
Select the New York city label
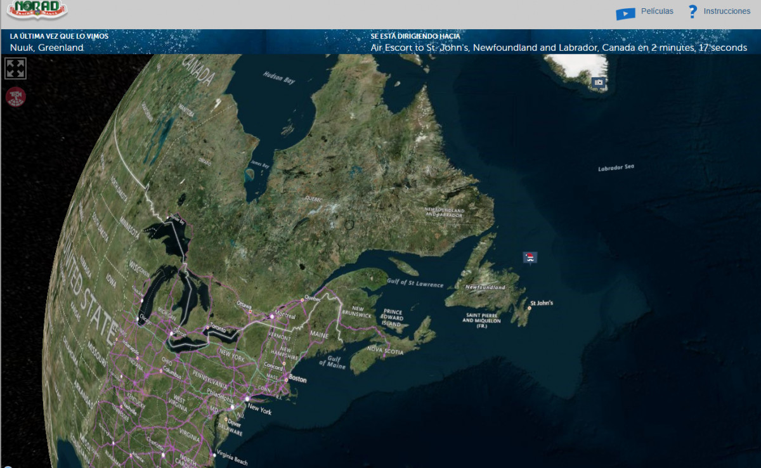259,411
